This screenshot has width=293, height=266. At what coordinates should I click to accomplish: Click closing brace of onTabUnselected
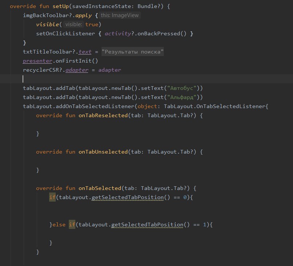coord(37,170)
